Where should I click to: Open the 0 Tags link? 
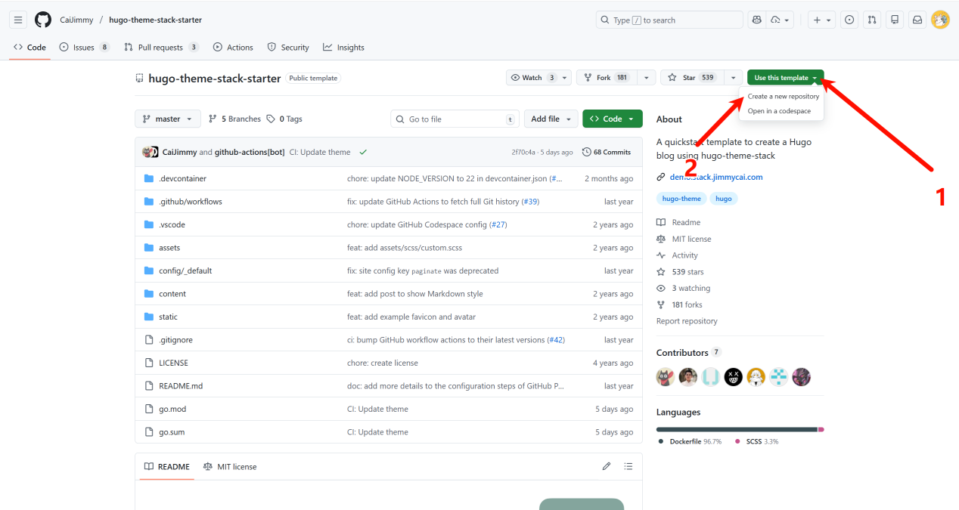coord(284,119)
